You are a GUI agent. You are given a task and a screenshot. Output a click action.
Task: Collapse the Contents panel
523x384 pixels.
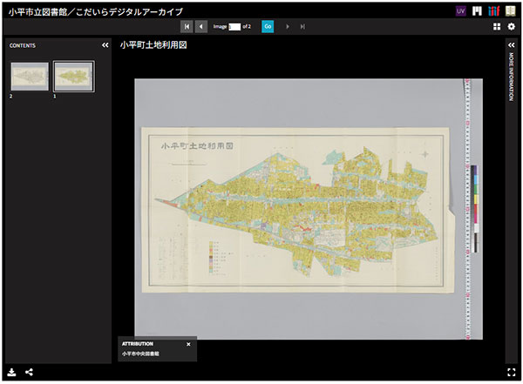tap(105, 45)
